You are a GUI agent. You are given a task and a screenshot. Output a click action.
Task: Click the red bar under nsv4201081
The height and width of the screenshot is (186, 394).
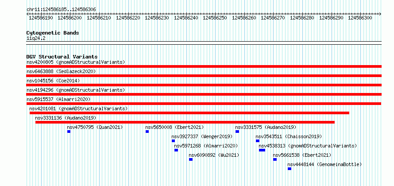tap(189, 113)
